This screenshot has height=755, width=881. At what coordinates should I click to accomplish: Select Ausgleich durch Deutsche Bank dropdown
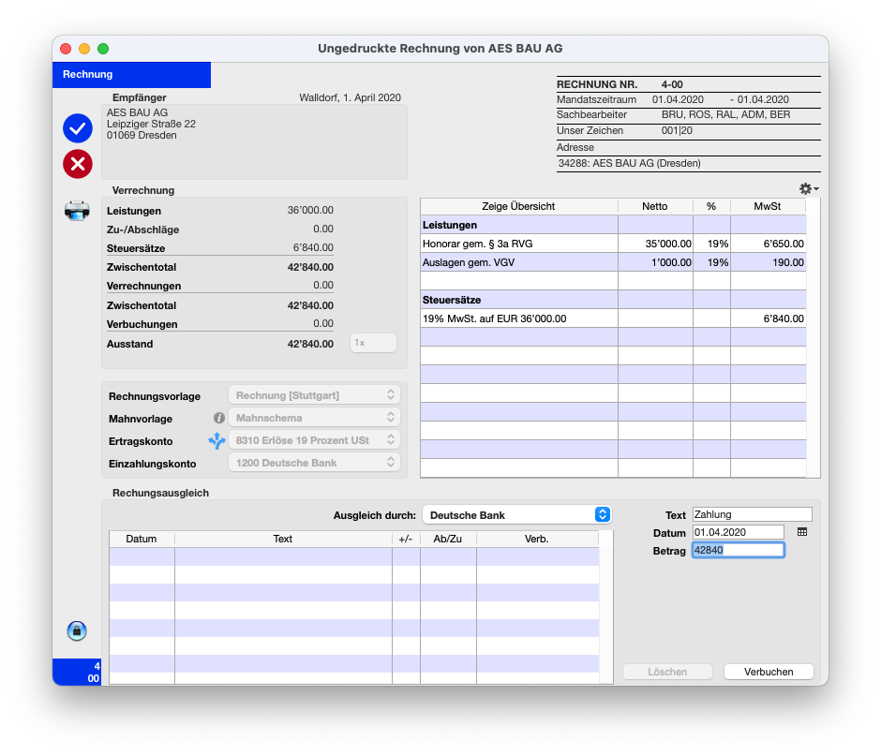(x=516, y=514)
